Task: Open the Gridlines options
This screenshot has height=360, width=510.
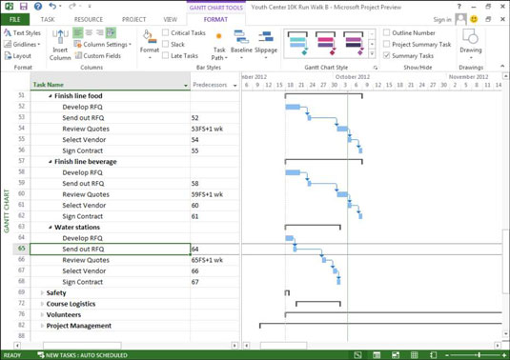Action: (x=23, y=44)
